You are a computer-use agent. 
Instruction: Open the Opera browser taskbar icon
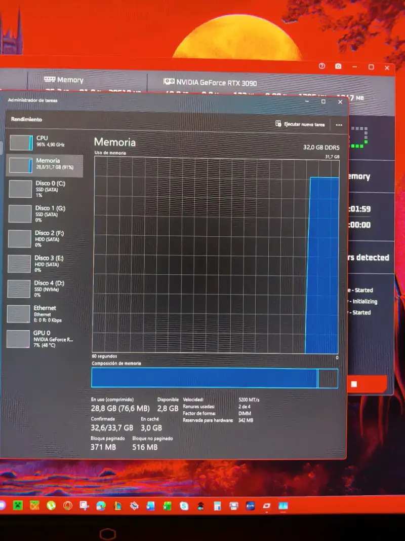[68, 506]
